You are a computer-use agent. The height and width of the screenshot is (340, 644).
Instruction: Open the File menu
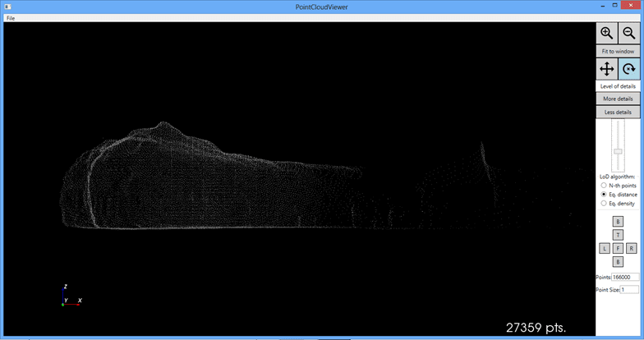tap(11, 18)
